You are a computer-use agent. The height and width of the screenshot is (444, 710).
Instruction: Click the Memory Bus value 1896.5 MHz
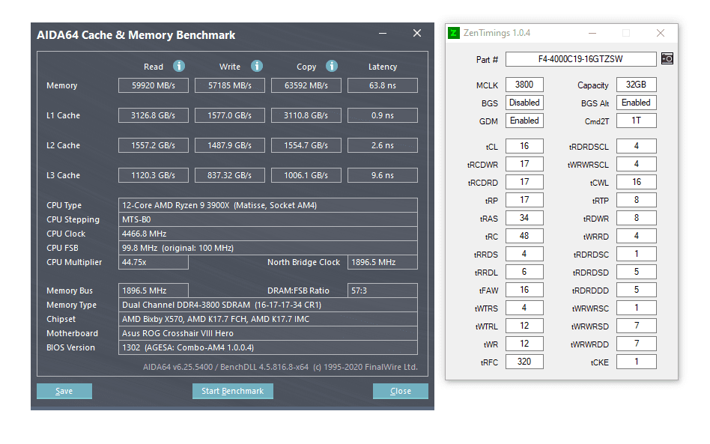(x=154, y=291)
